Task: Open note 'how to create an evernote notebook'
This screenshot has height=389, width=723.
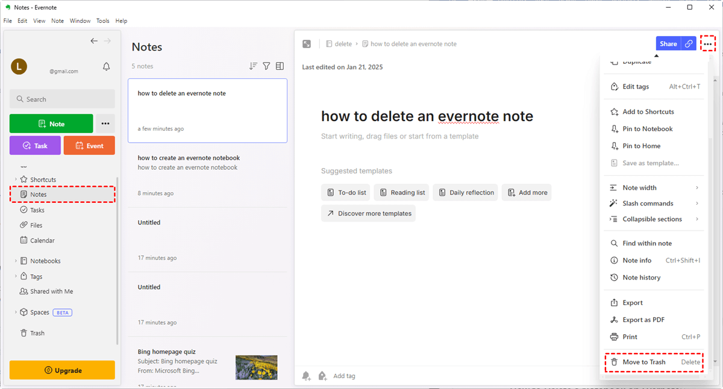Action: (208, 175)
